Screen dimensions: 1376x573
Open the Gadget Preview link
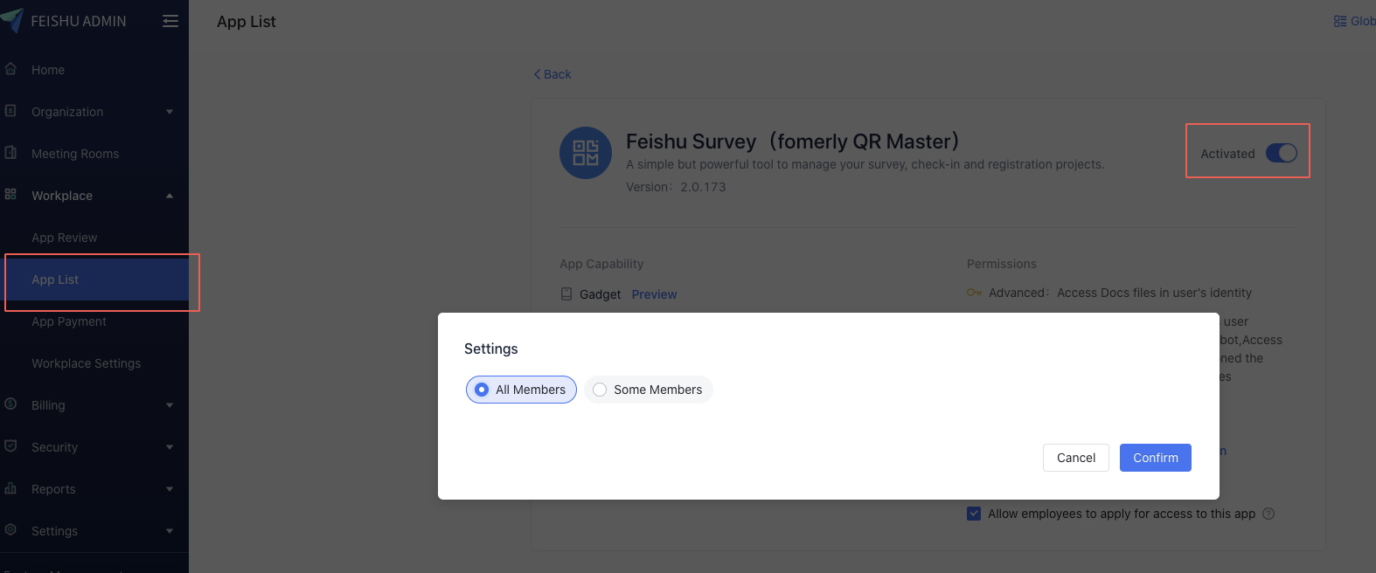[x=654, y=294]
